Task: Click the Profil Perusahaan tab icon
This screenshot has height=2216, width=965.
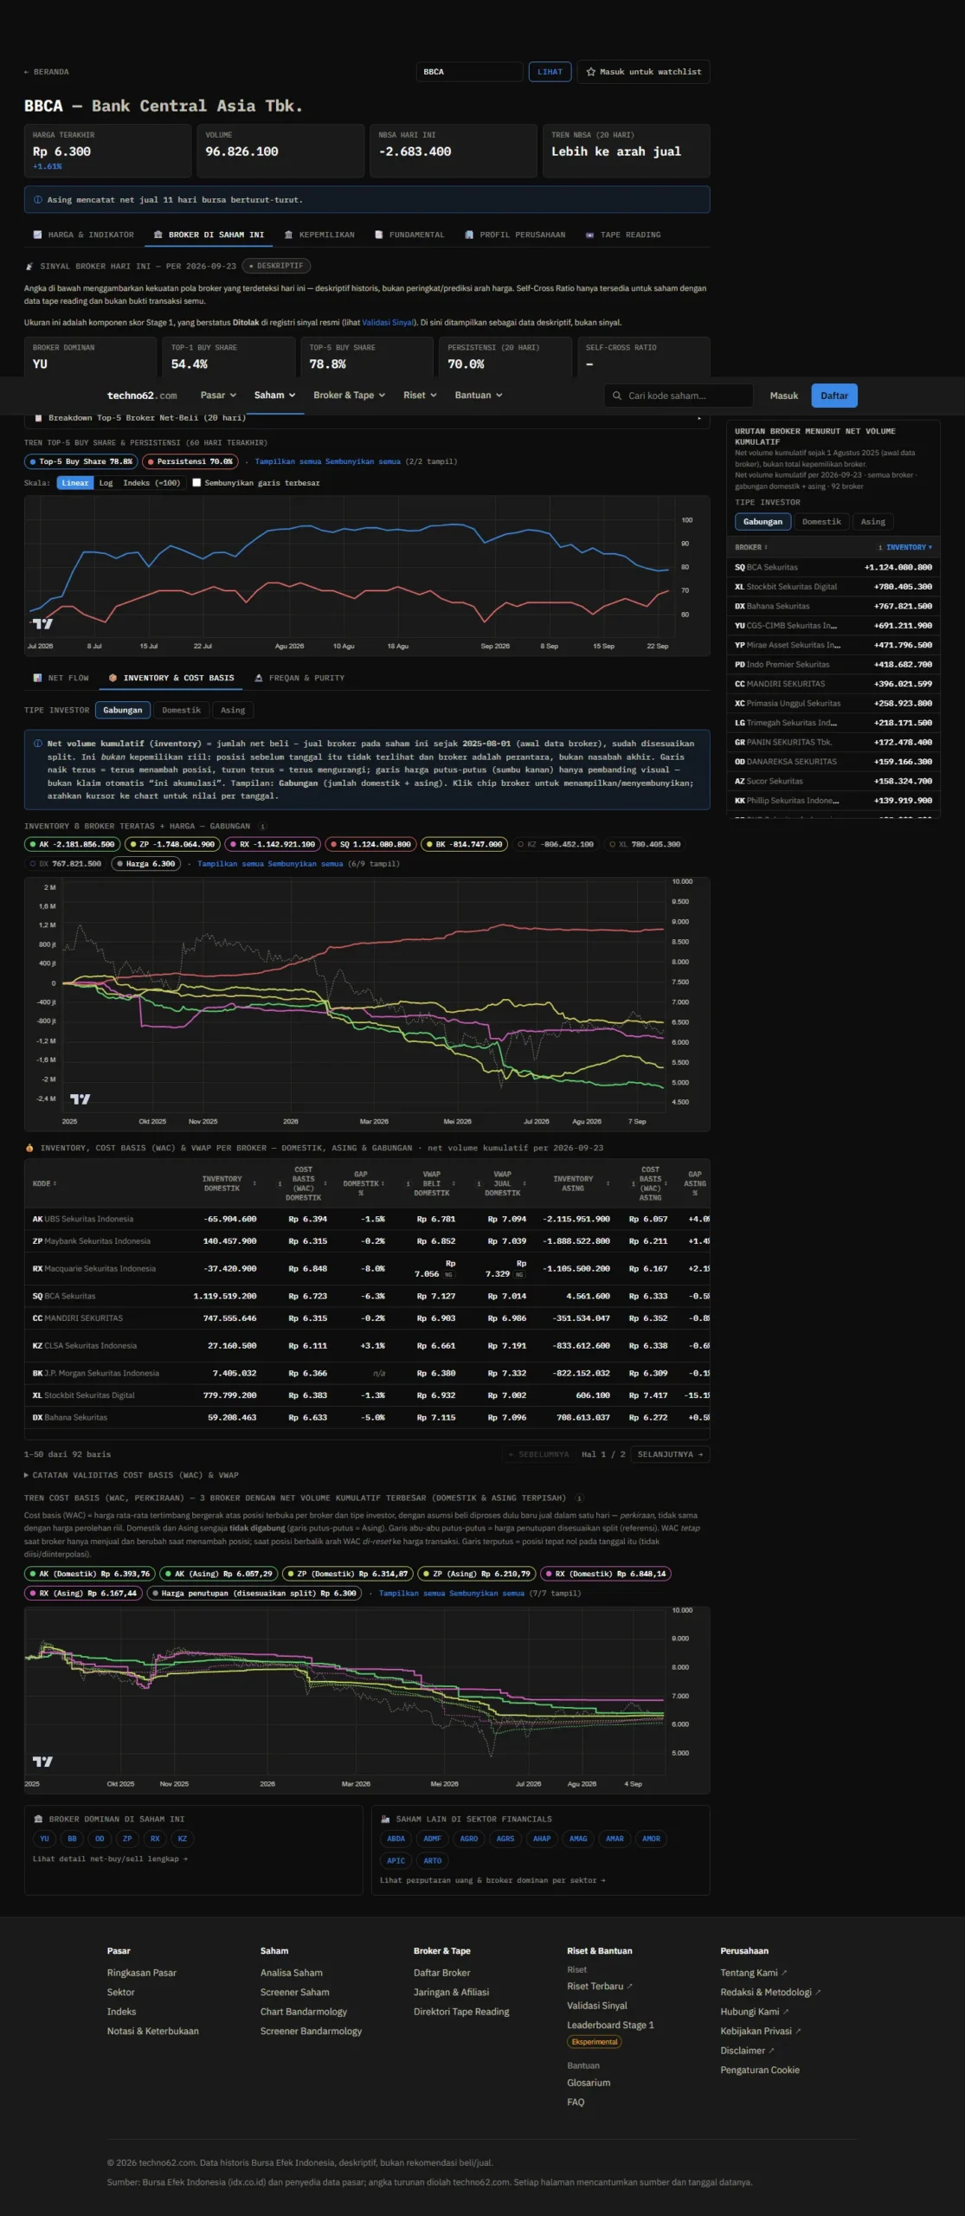Action: click(x=469, y=235)
